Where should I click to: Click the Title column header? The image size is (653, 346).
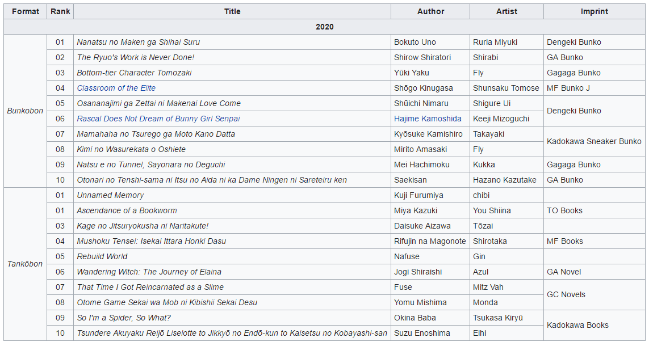pyautogui.click(x=232, y=12)
